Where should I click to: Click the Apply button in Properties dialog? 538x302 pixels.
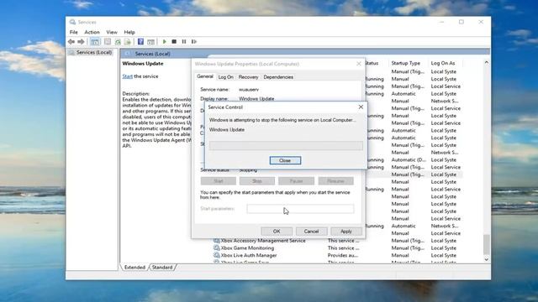(346, 232)
